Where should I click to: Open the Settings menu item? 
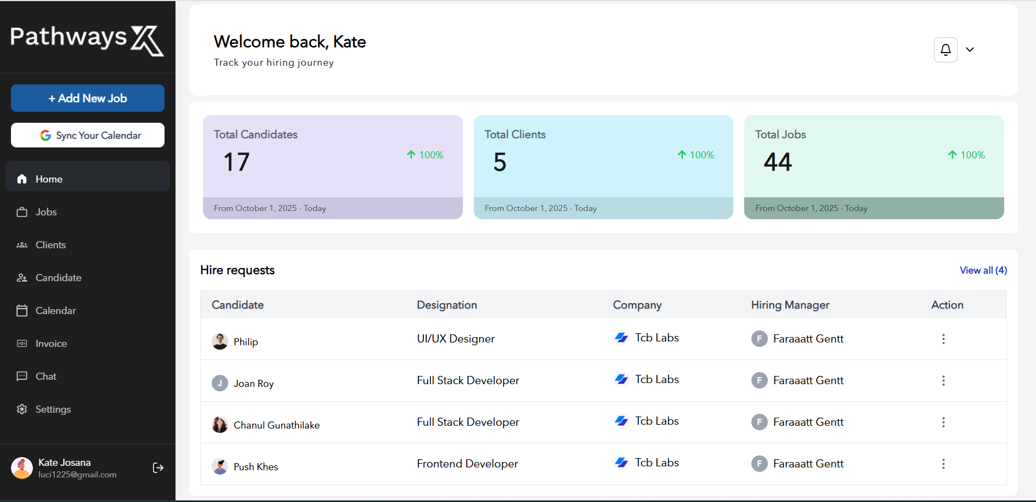pyautogui.click(x=88, y=409)
